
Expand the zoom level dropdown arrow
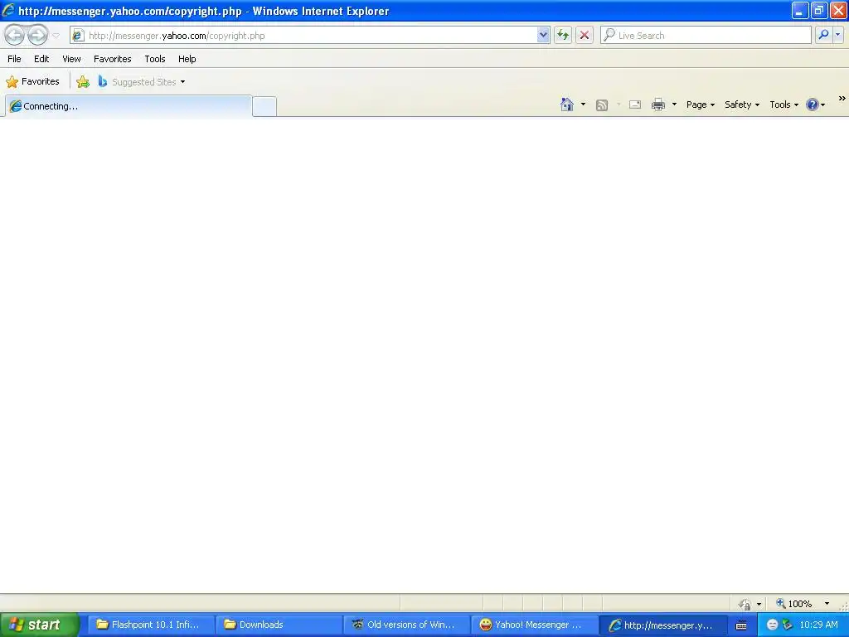tap(827, 604)
